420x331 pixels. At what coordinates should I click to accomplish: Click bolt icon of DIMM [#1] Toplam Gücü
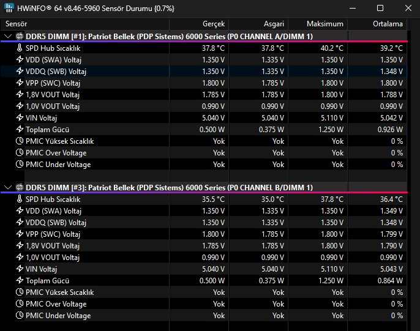coord(20,129)
